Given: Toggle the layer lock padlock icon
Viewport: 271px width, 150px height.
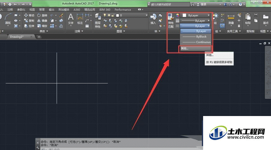Looking at the screenshot, I should pyautogui.click(x=113, y=15).
